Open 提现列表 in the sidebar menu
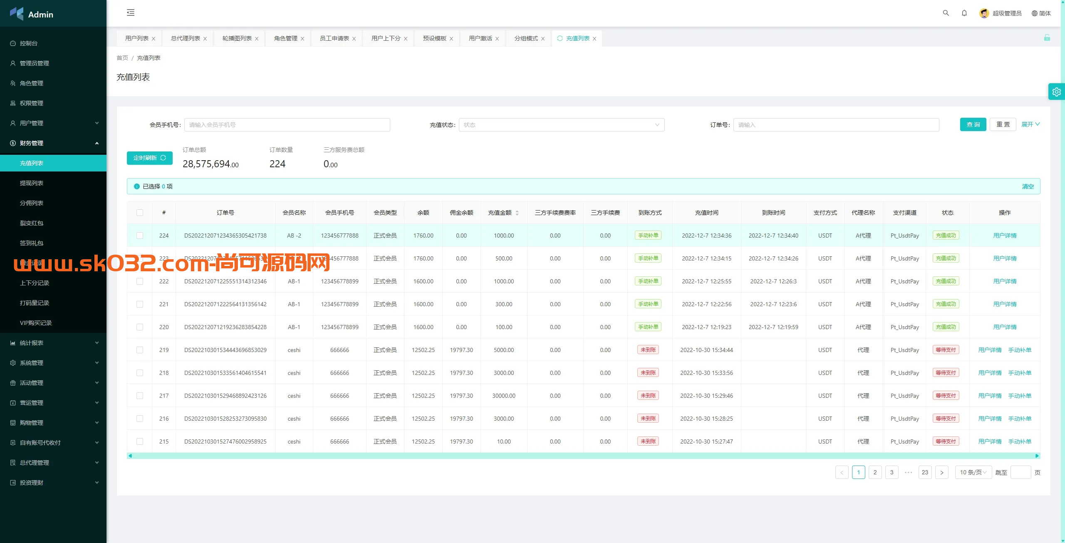 [32, 183]
